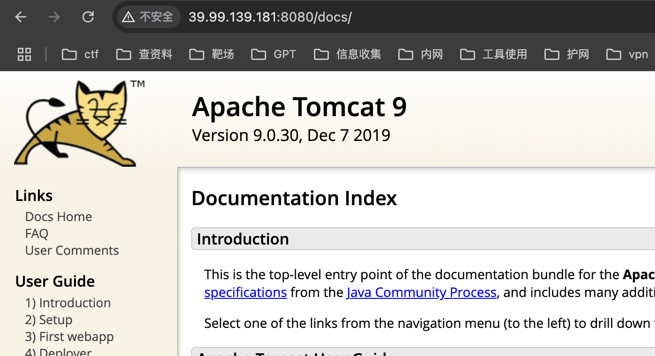
Task: Open 2) Setup in User Guide
Action: coord(49,319)
